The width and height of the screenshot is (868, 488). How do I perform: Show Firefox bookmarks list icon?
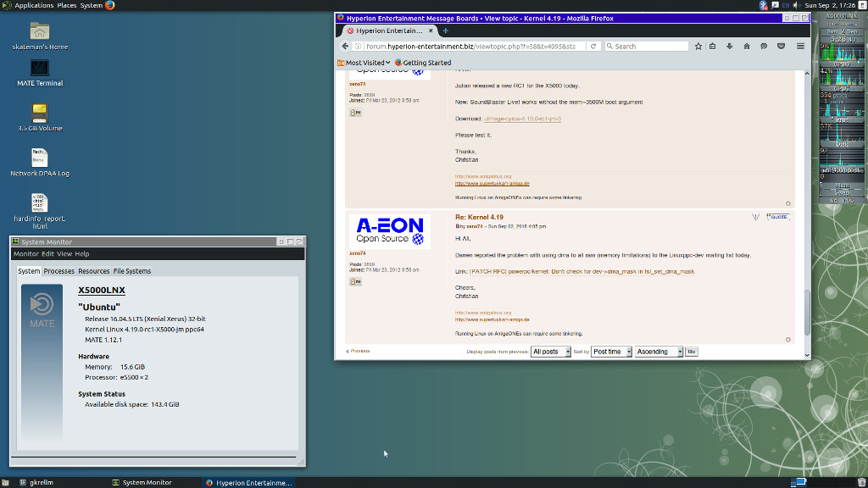[x=712, y=47]
